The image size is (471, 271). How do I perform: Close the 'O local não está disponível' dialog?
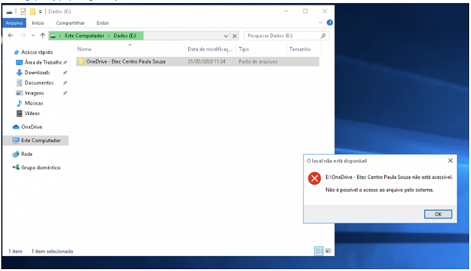(x=450, y=161)
